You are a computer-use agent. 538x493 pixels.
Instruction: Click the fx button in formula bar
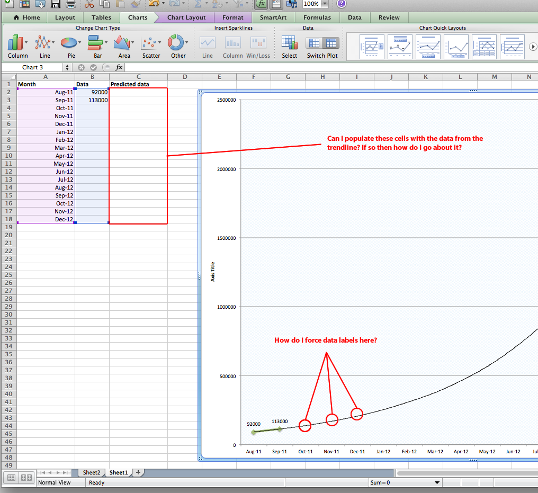(119, 67)
